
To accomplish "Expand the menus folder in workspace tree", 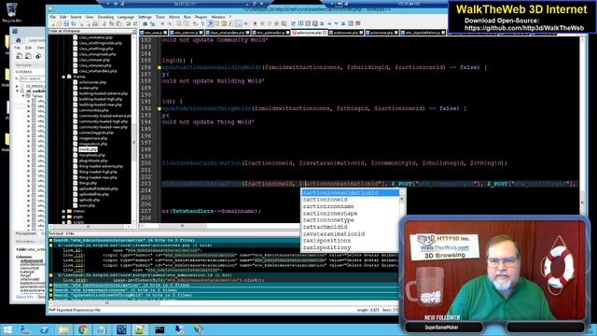I will [x=63, y=211].
